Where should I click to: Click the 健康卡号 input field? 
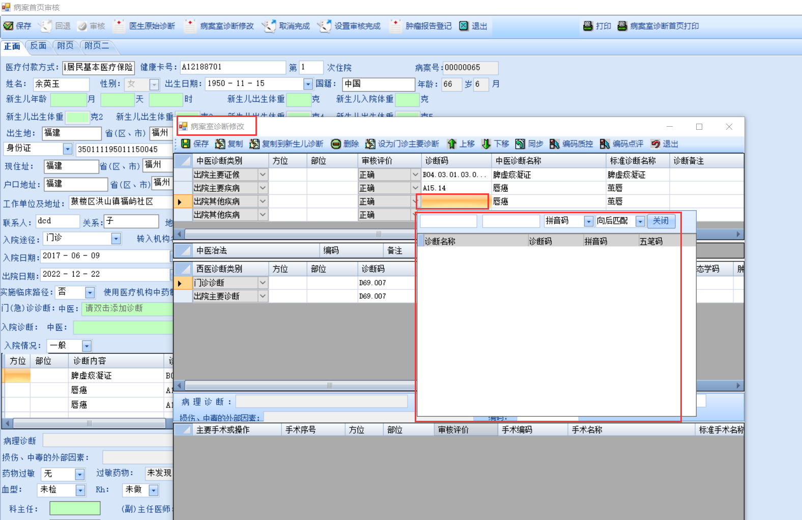[x=233, y=67]
